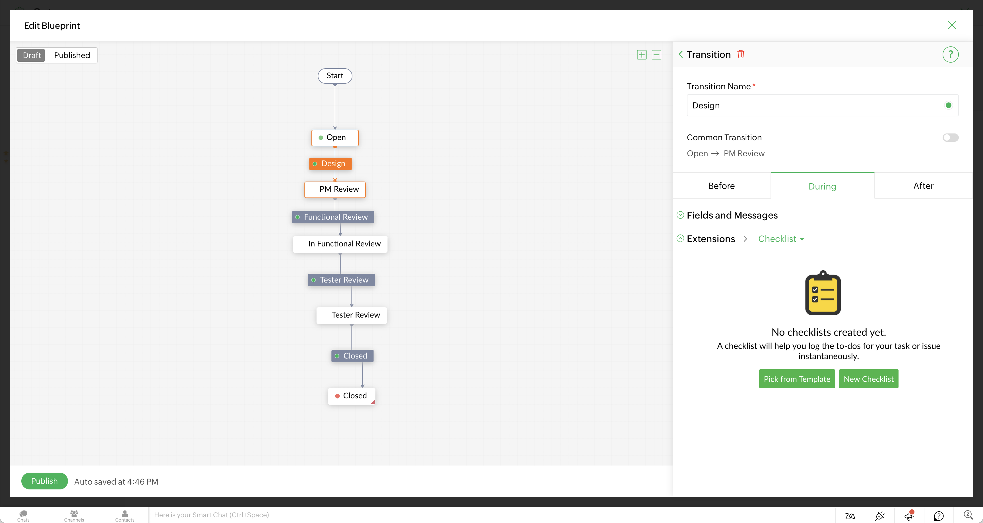983x523 pixels.
Task: Expand Fields and Messages section
Action: (x=680, y=215)
